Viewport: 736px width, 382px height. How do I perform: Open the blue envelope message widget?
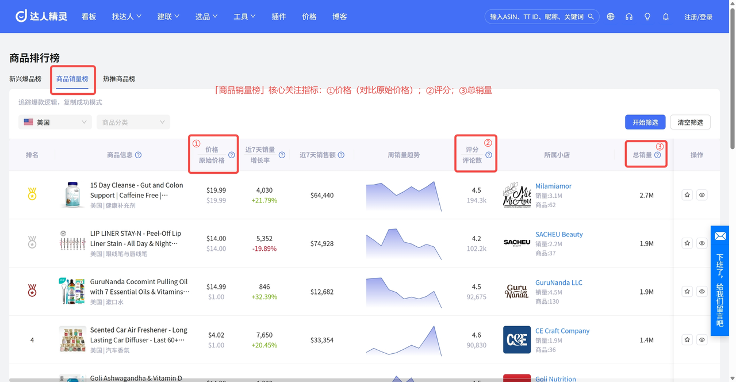[720, 236]
